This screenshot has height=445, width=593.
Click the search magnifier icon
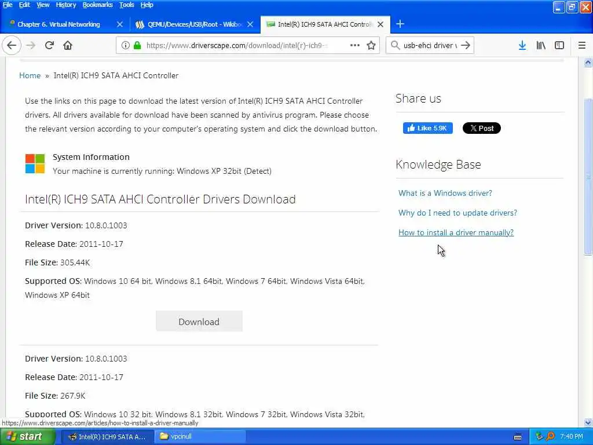tap(395, 45)
